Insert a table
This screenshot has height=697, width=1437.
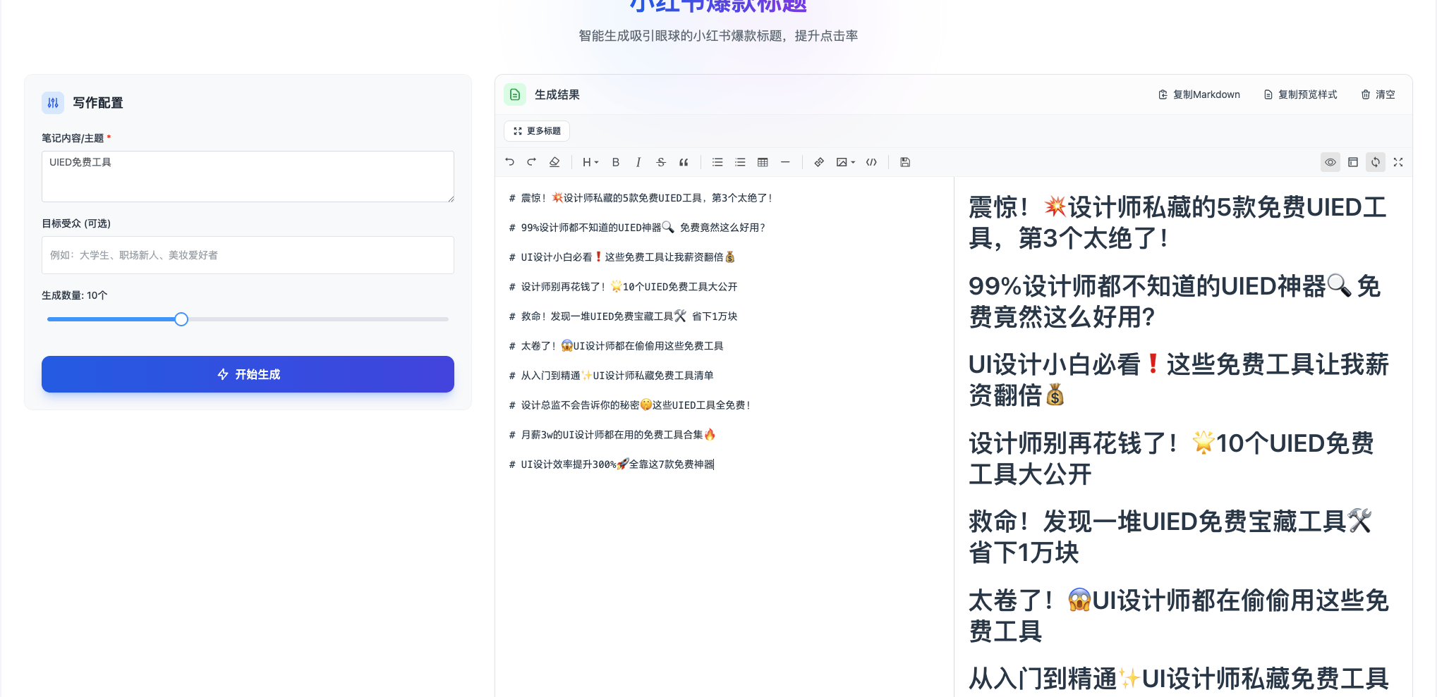click(x=763, y=162)
